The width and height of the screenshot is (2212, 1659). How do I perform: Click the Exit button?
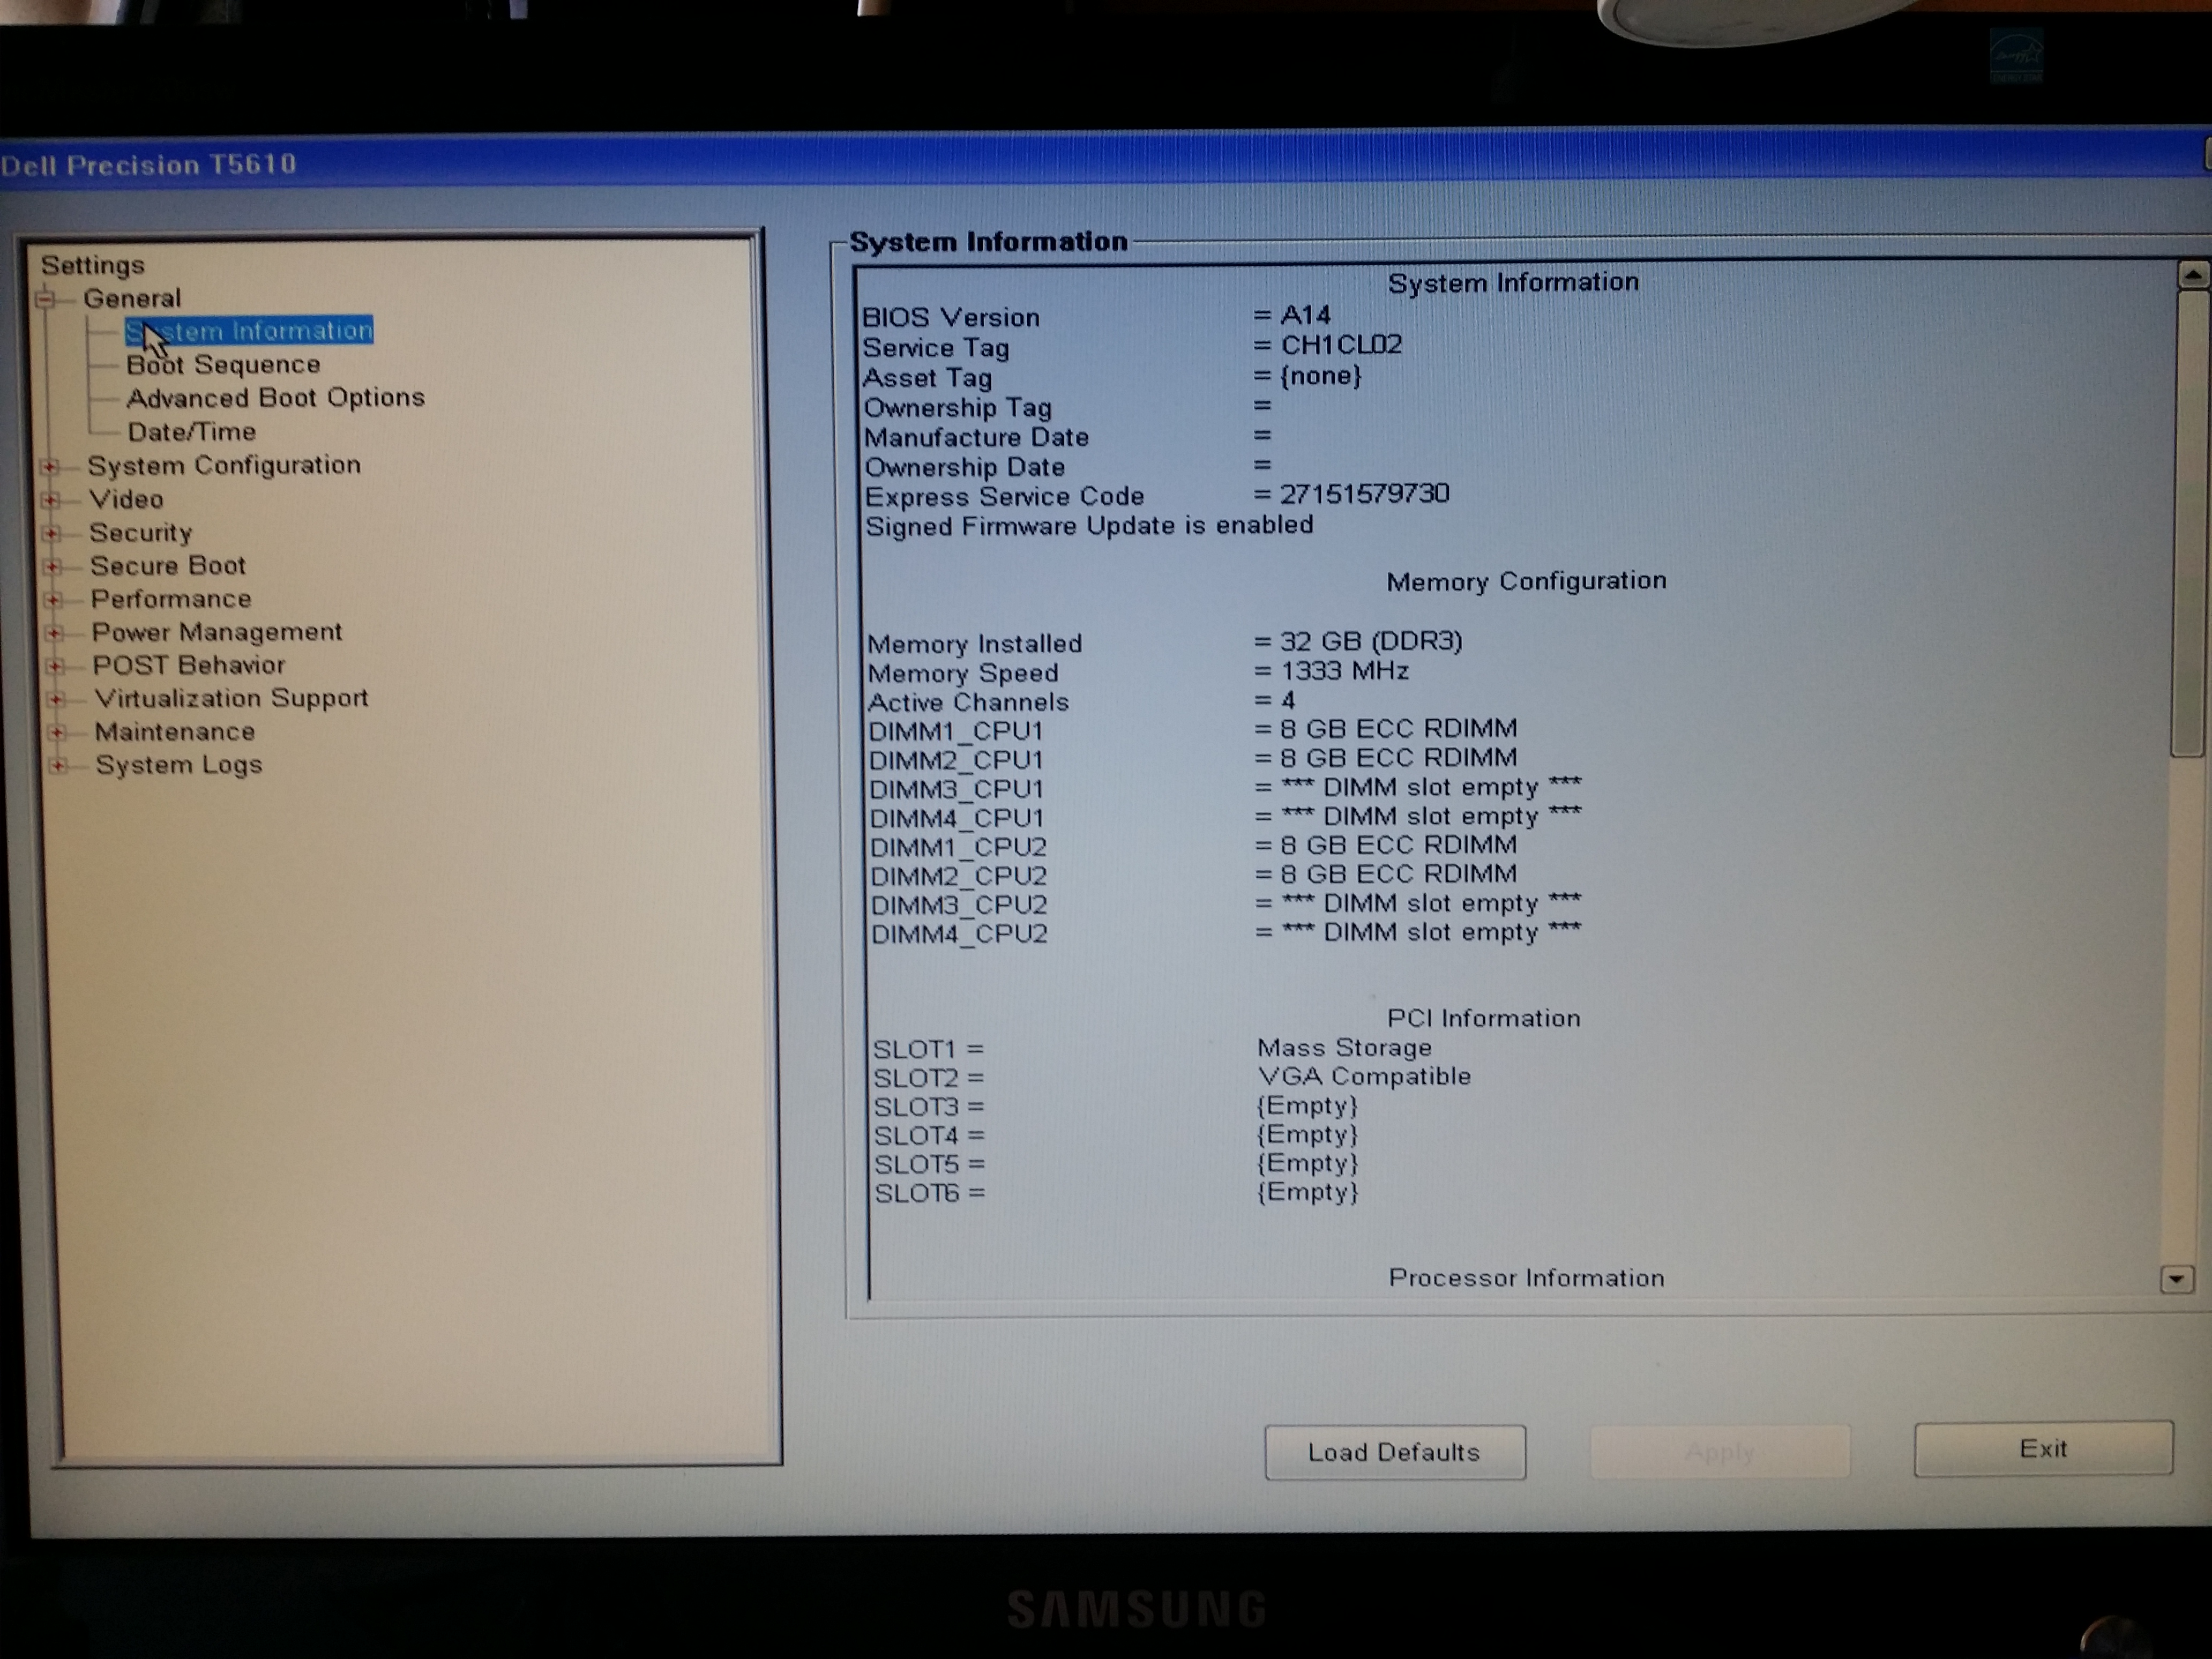coord(2042,1448)
